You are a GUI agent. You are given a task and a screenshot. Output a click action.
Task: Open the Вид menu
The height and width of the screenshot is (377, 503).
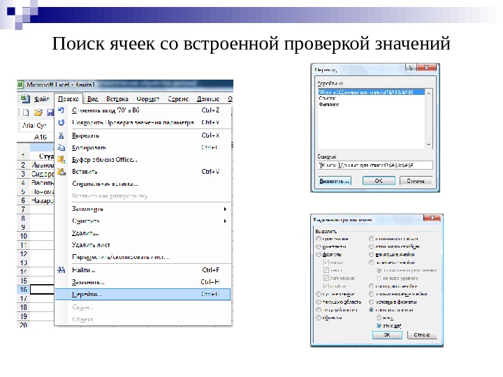92,99
